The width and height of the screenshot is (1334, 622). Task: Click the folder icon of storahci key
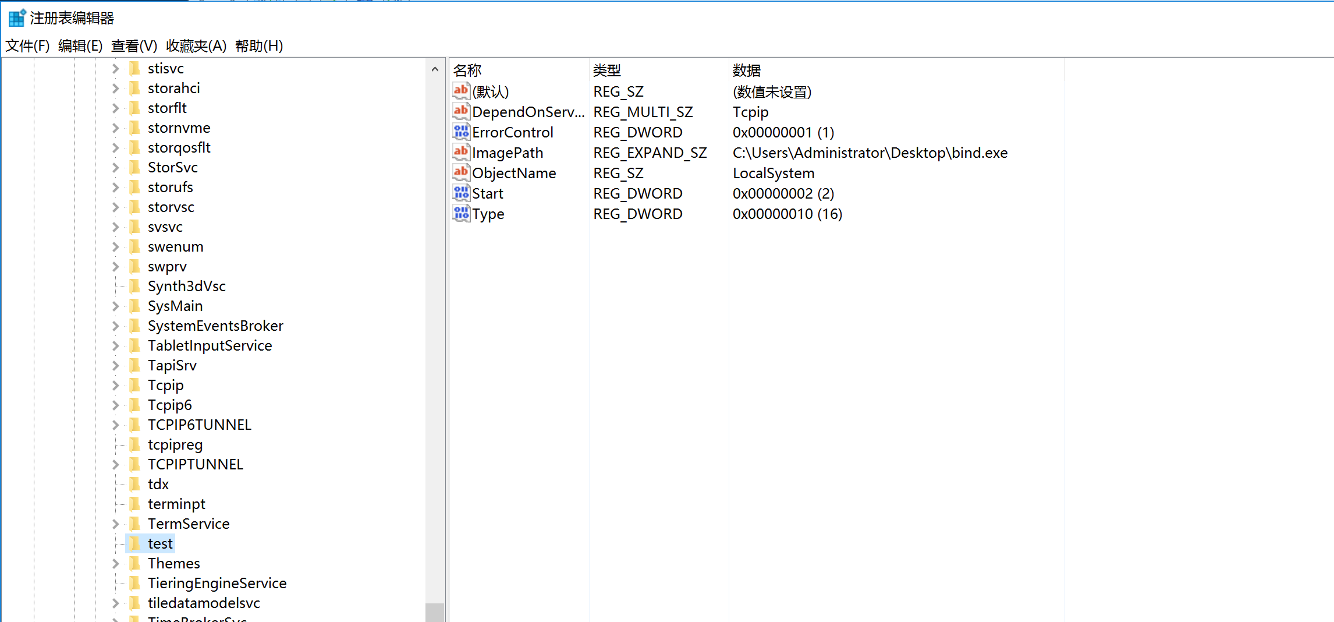tap(134, 88)
